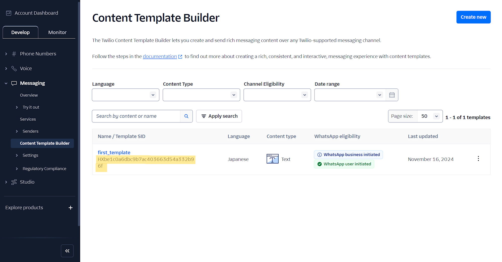This screenshot has width=502, height=262.
Task: Click the Create new button
Action: (x=473, y=17)
